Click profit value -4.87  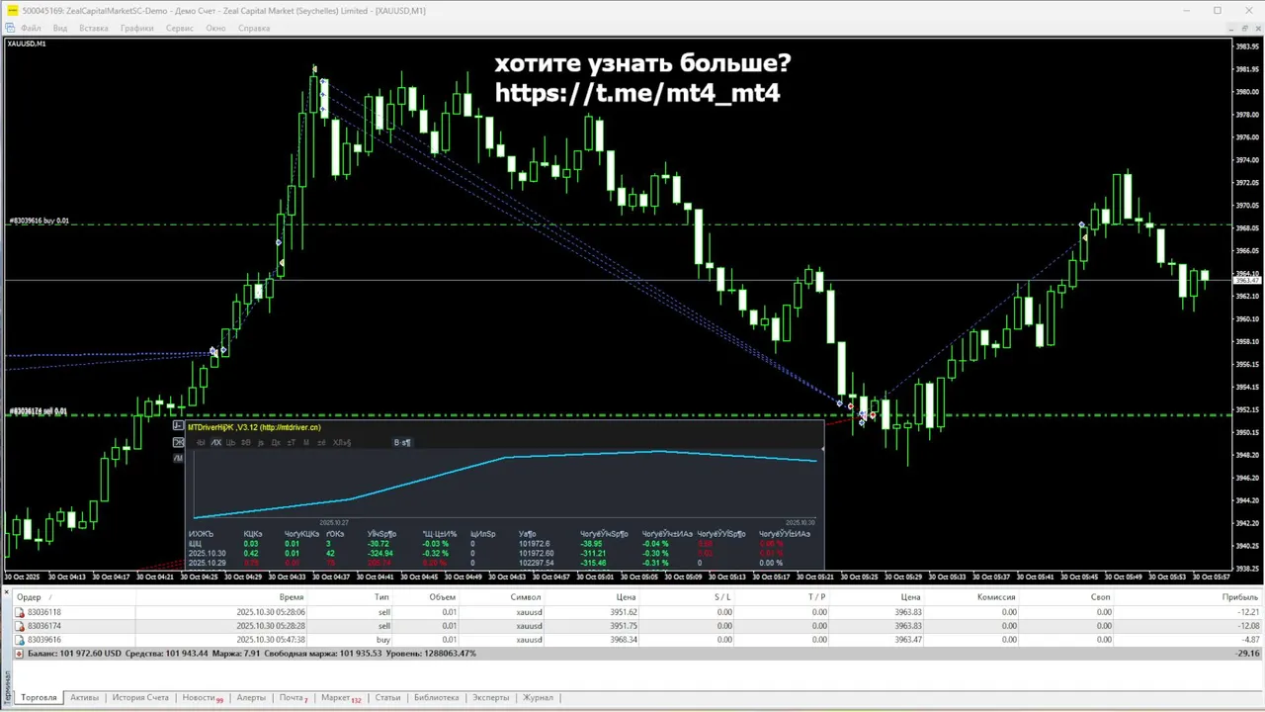coord(1250,640)
